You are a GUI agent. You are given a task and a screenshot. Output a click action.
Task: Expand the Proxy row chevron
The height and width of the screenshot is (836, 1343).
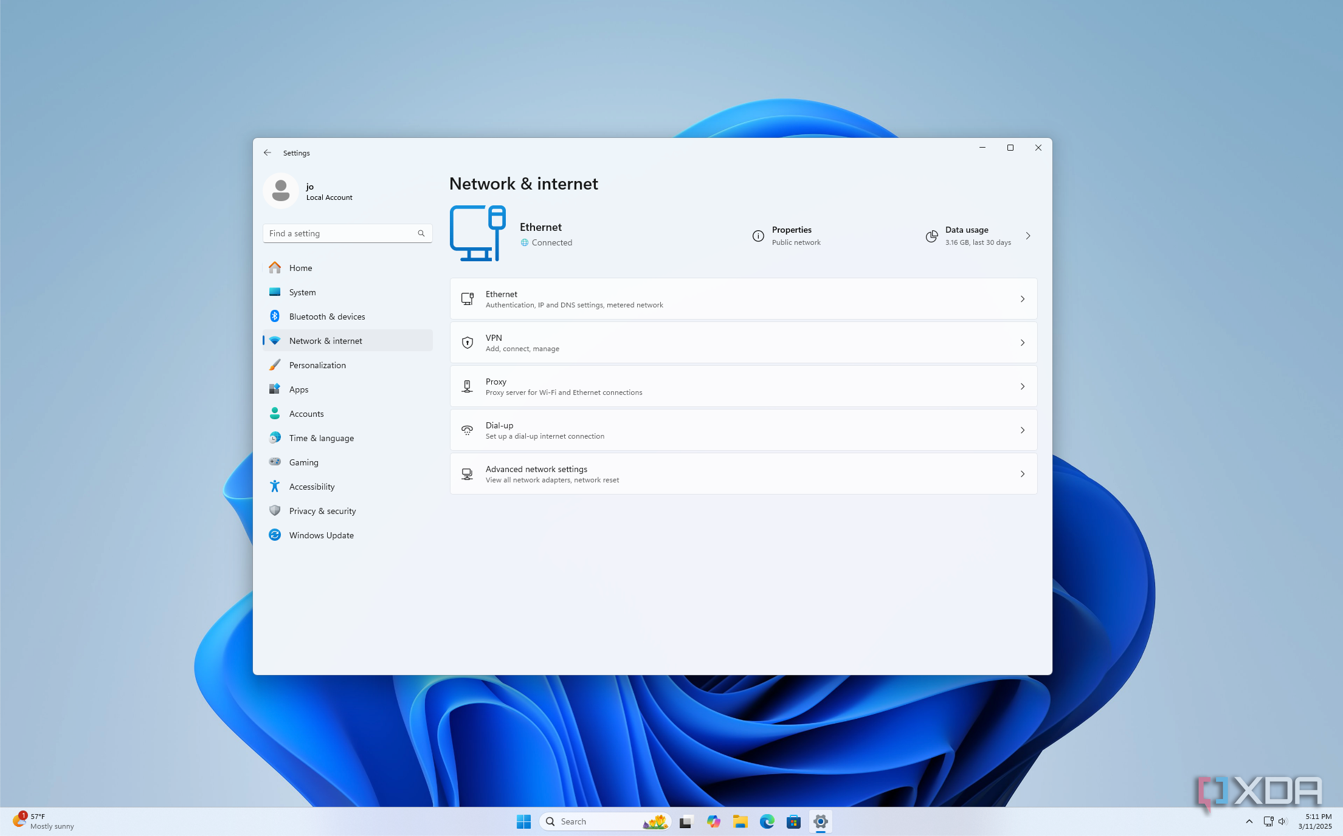coord(1023,386)
